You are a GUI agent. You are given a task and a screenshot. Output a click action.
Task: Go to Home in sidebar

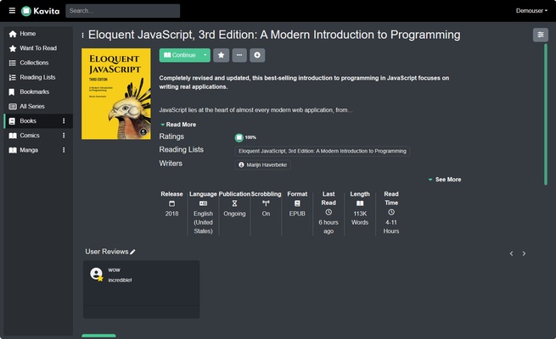[28, 33]
